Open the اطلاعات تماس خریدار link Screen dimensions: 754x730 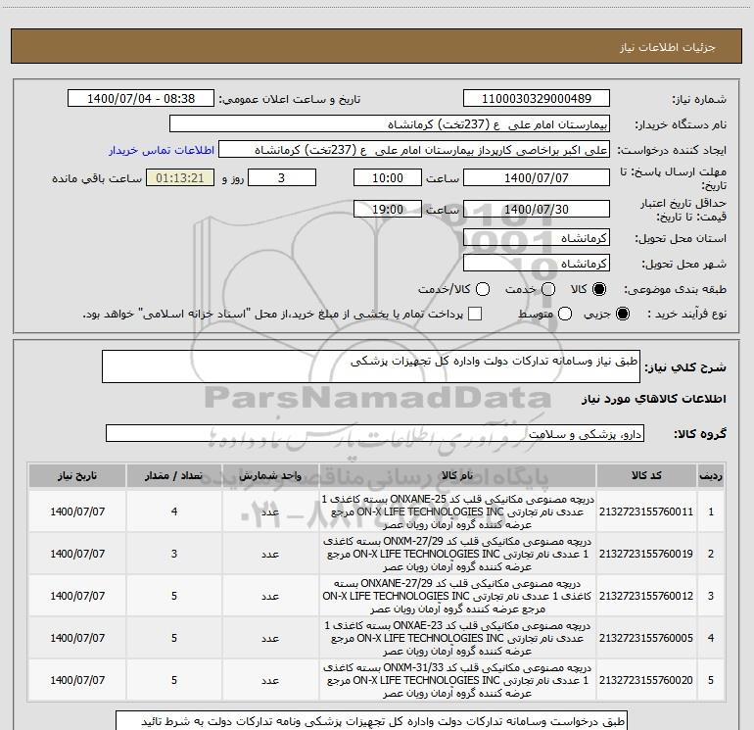[162, 150]
